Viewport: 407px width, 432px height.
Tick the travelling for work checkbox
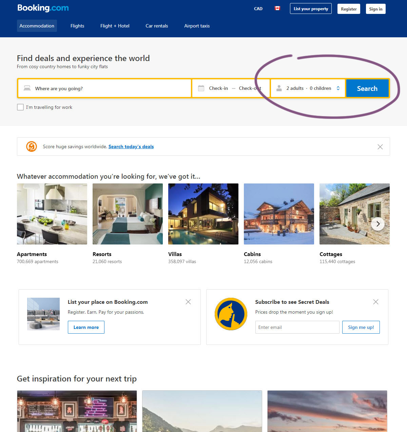pos(20,107)
